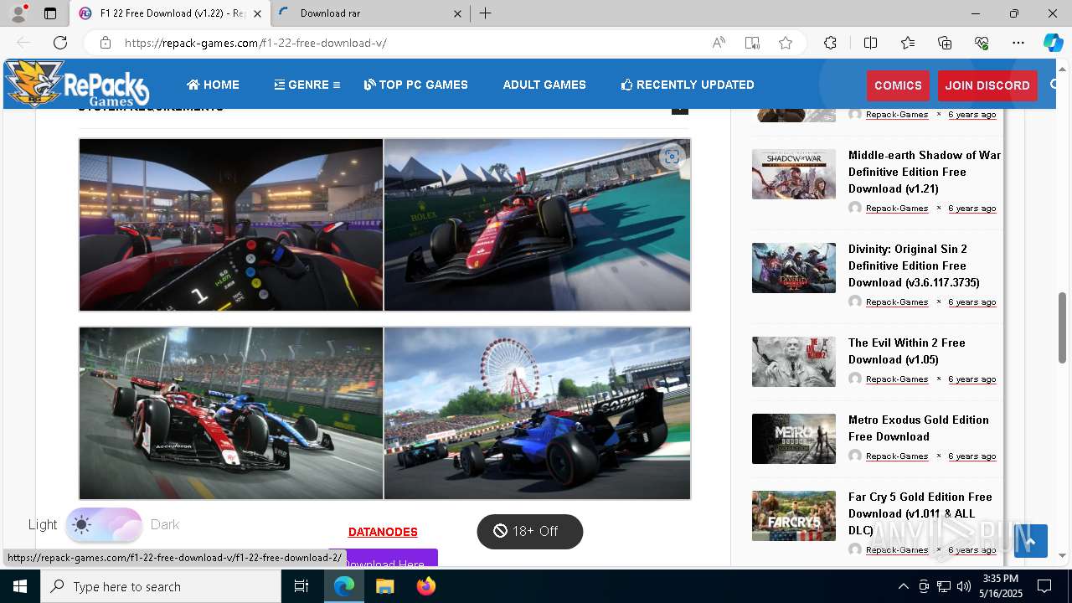
Task: Open the browser profile icon
Action: 18,13
